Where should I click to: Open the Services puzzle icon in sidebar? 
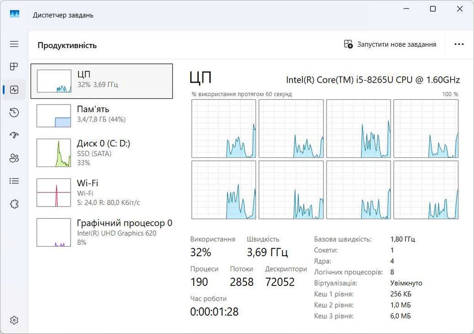click(14, 204)
